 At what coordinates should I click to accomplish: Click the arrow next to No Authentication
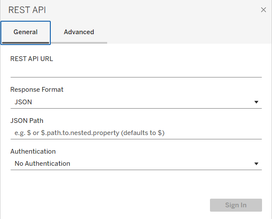click(x=256, y=164)
